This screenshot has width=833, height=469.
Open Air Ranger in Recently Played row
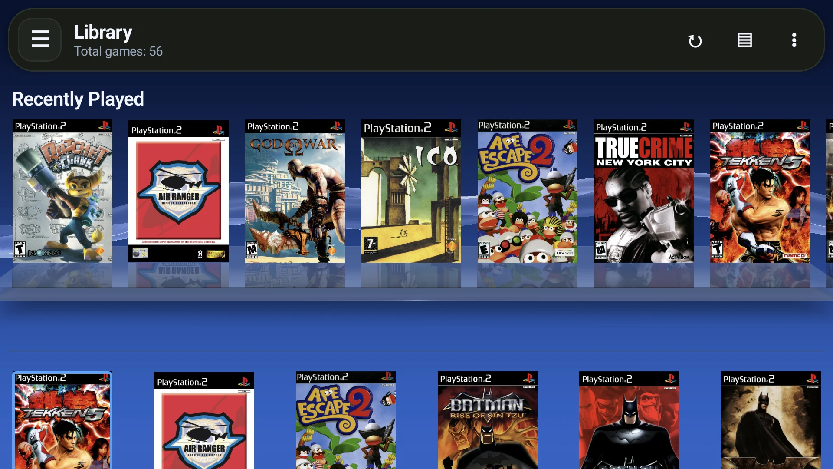[x=178, y=191]
